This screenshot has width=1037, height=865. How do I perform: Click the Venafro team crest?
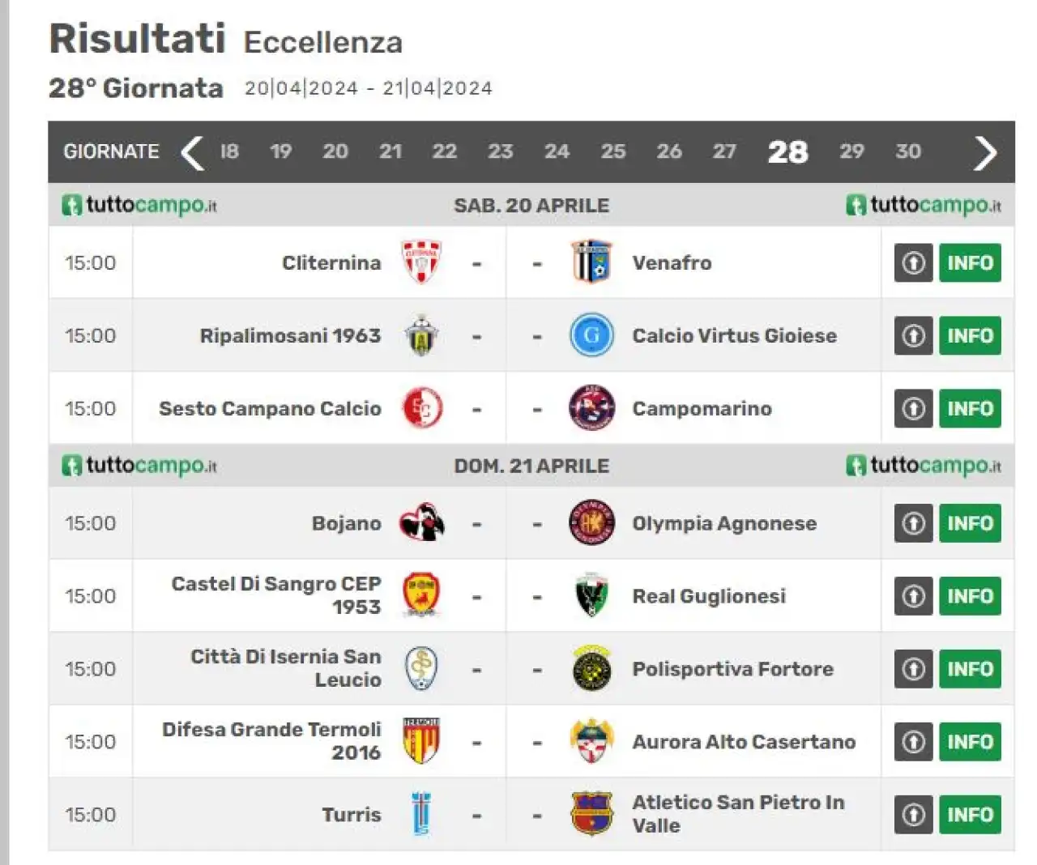[591, 262]
